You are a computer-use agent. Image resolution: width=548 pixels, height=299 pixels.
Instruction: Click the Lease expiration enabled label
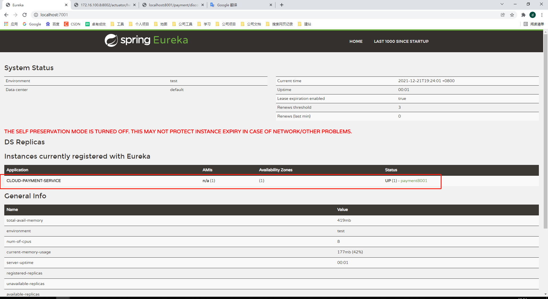(301, 98)
